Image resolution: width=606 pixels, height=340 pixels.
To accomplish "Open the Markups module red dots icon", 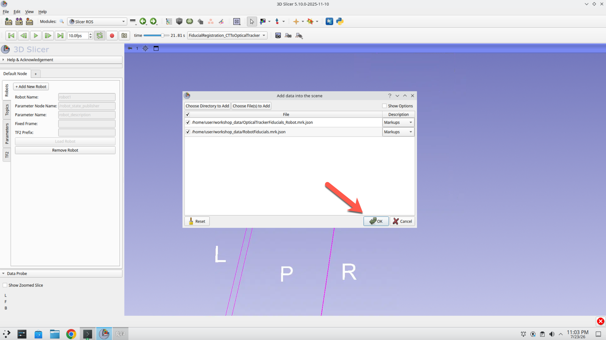I will pos(211,22).
